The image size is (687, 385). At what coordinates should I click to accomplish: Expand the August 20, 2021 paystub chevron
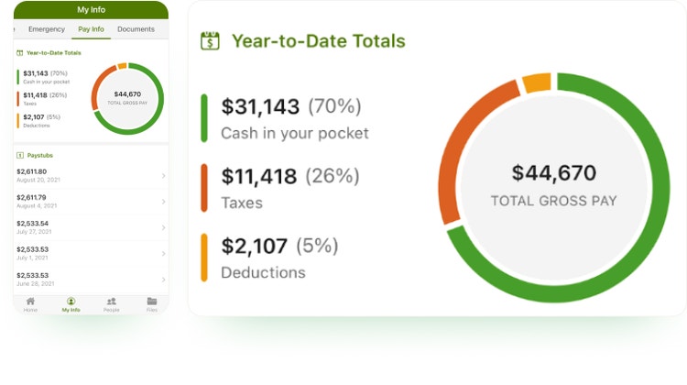[163, 176]
